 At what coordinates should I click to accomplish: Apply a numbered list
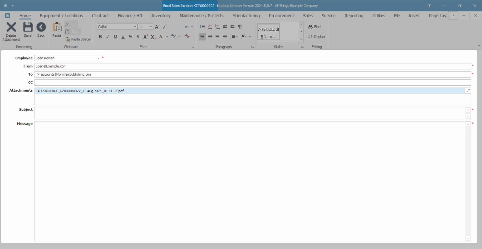click(210, 27)
